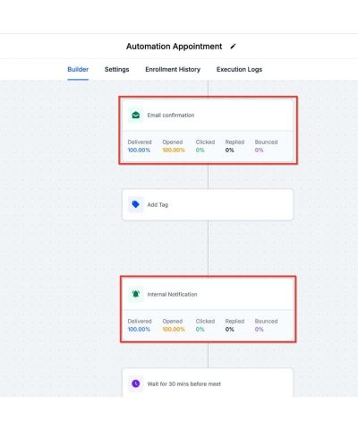Open the Enrollment History tab
This screenshot has width=358, height=430.
(x=173, y=69)
